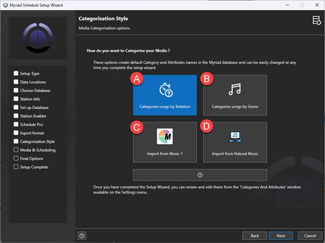
Task: Click the Myriad Schedule clock logo
Action: pos(38,38)
